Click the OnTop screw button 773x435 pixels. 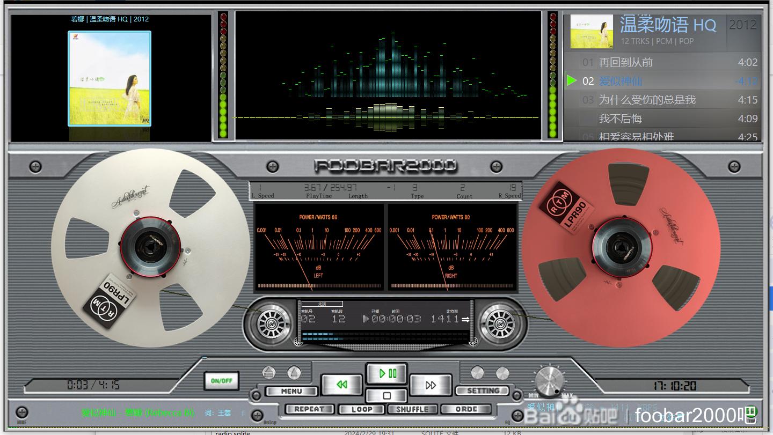point(258,415)
